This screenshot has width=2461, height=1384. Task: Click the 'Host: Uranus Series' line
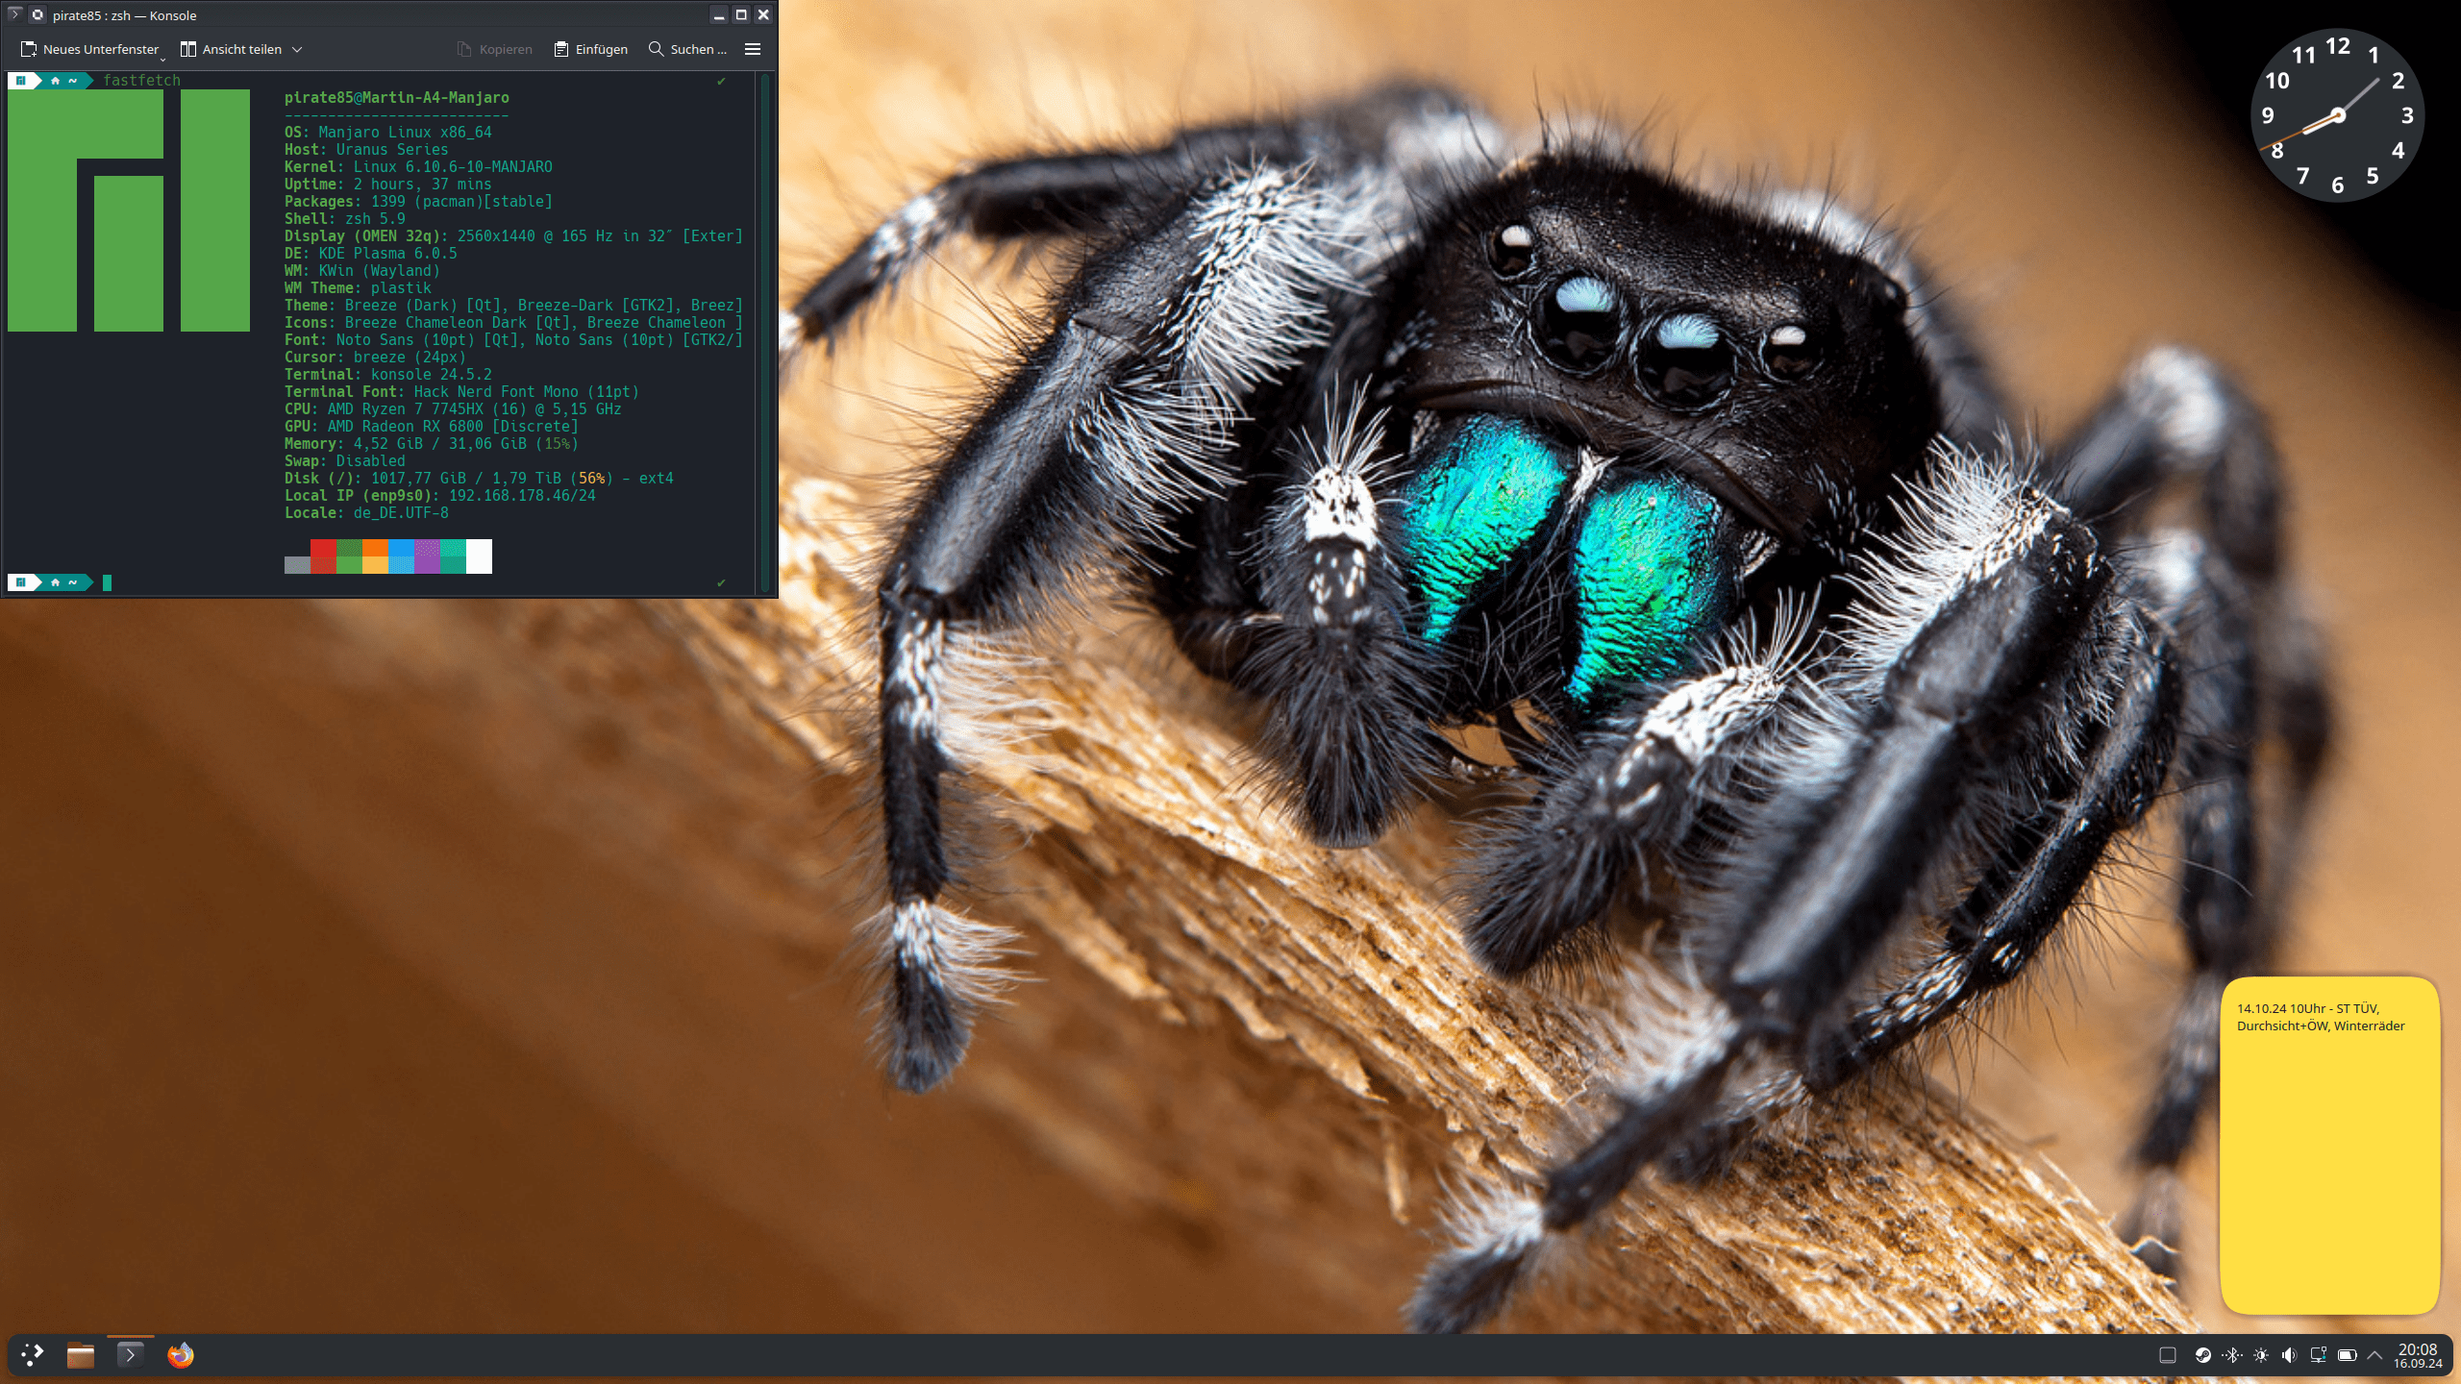click(x=366, y=150)
